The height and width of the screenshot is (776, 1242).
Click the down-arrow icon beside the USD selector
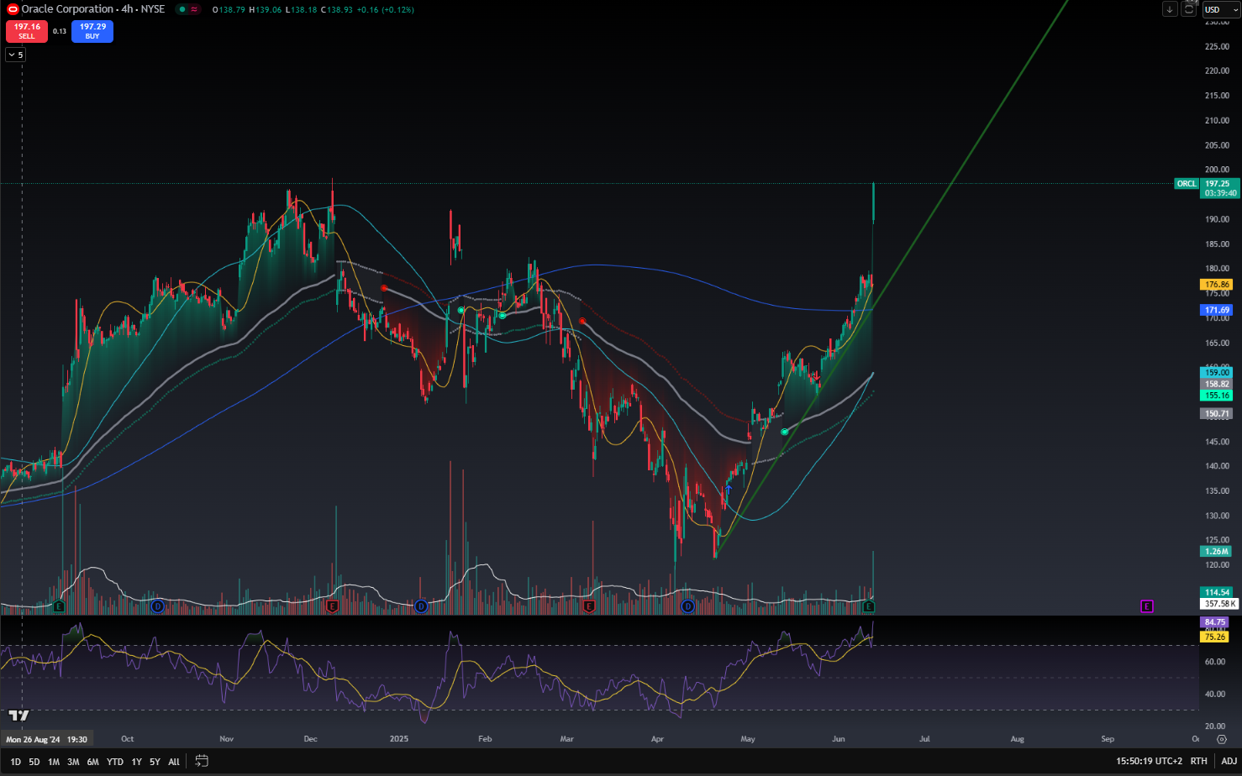[1170, 9]
